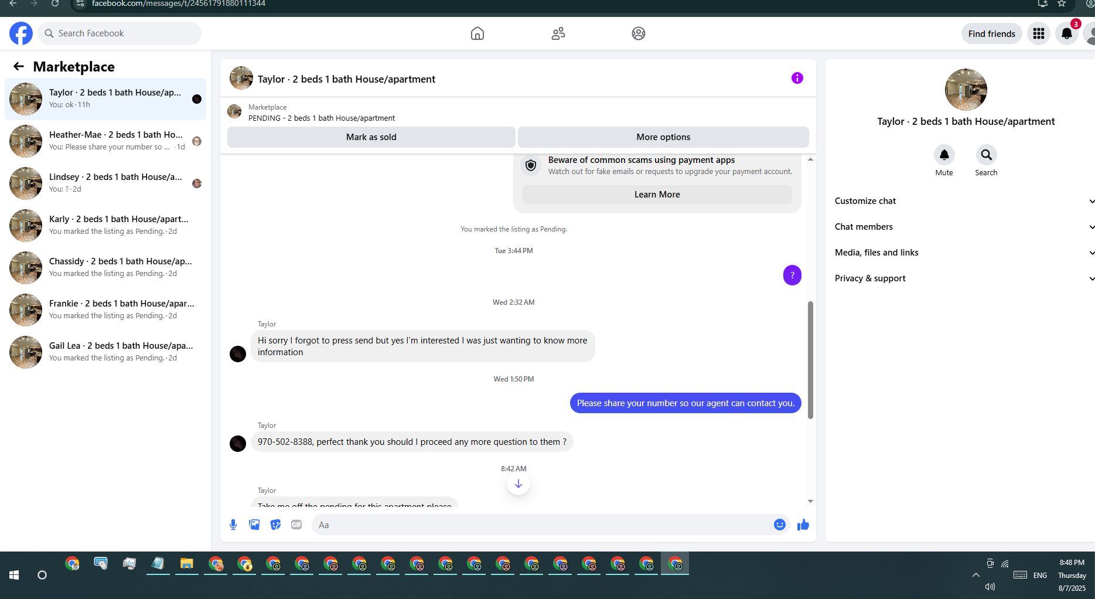This screenshot has width=1095, height=599.
Task: Click the purple question mark message
Action: 792,275
